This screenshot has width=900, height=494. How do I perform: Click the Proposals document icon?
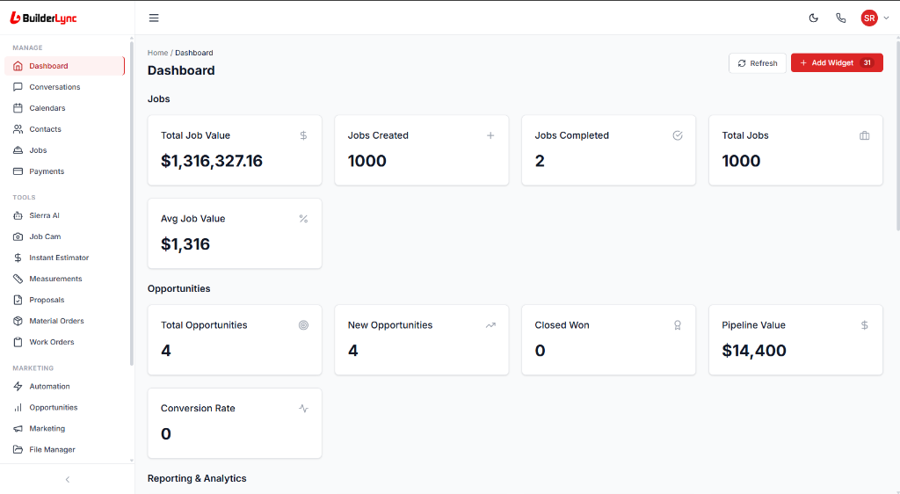[18, 300]
